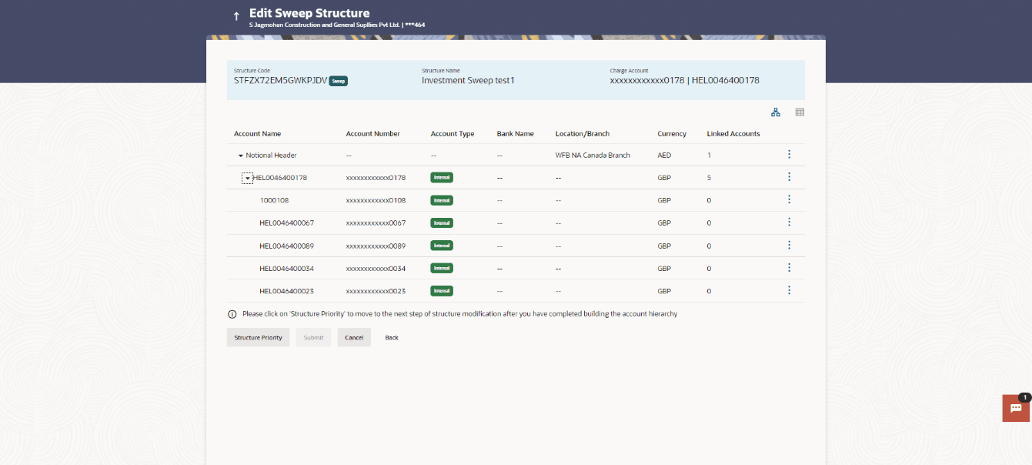The width and height of the screenshot is (1032, 465).
Task: Go back using the header arrow
Action: (236, 16)
